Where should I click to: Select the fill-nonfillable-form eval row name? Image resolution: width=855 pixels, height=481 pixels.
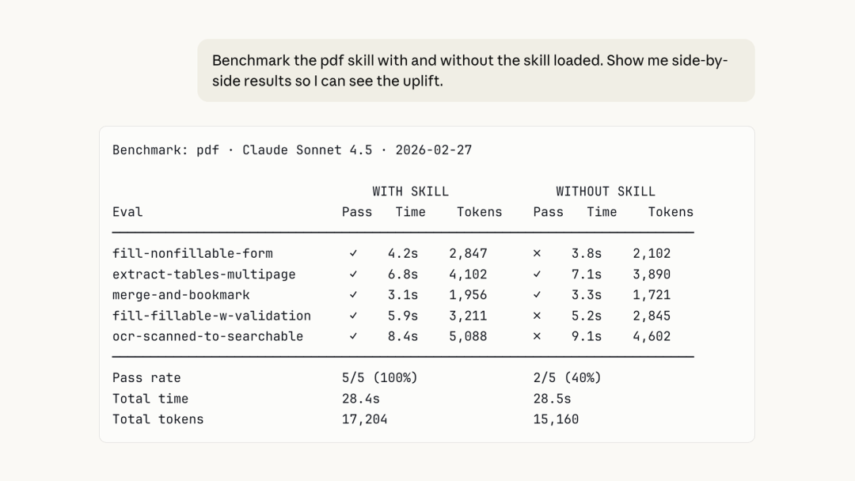tap(192, 253)
